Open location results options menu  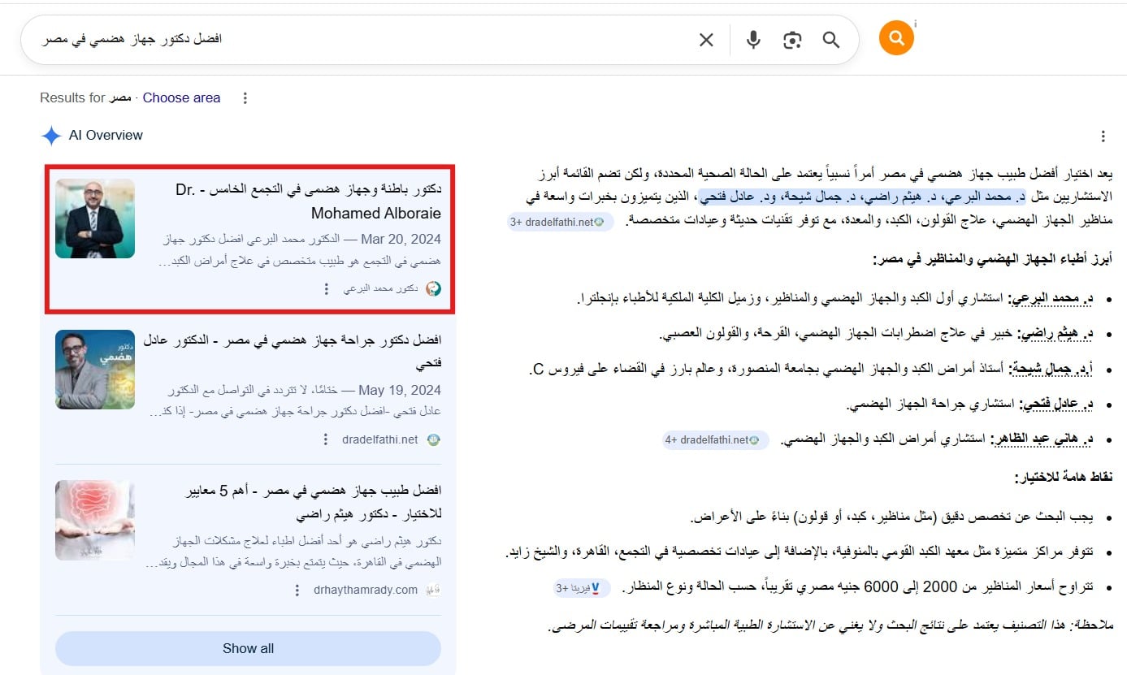[x=245, y=98]
